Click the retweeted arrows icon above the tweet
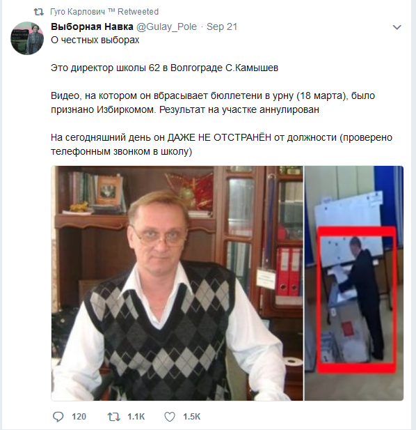 point(38,12)
